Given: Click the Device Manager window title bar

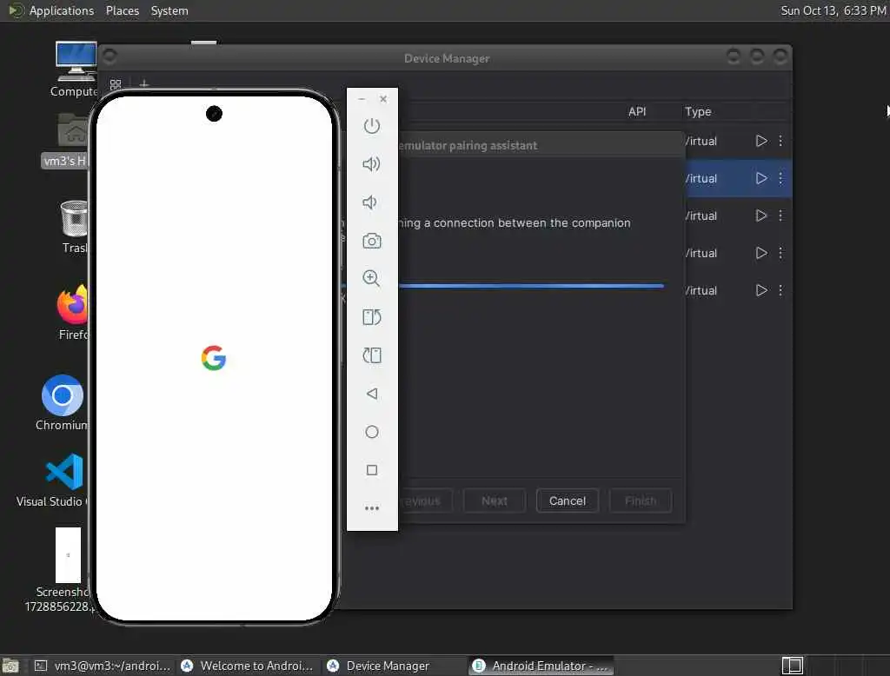Looking at the screenshot, I should coord(446,58).
